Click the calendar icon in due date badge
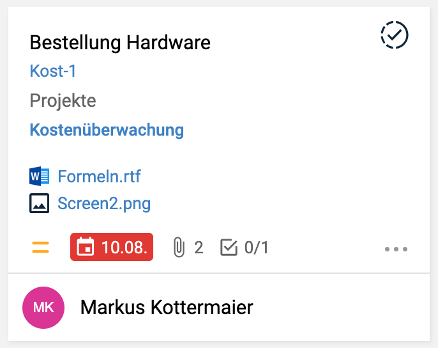The height and width of the screenshot is (348, 438). tap(85, 248)
